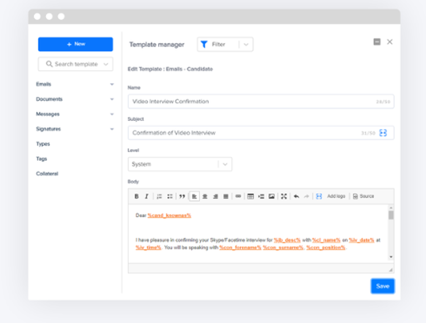The height and width of the screenshot is (323, 426).
Task: Click the Template manager title
Action: tap(157, 45)
